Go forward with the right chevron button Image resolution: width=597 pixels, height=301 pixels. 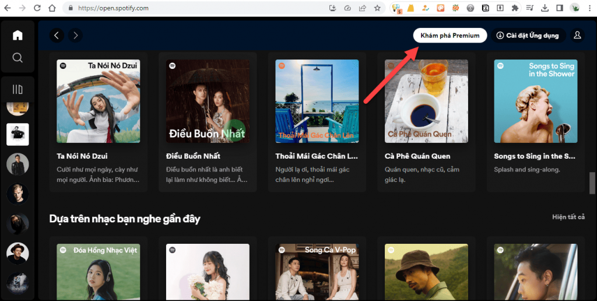[x=75, y=36]
